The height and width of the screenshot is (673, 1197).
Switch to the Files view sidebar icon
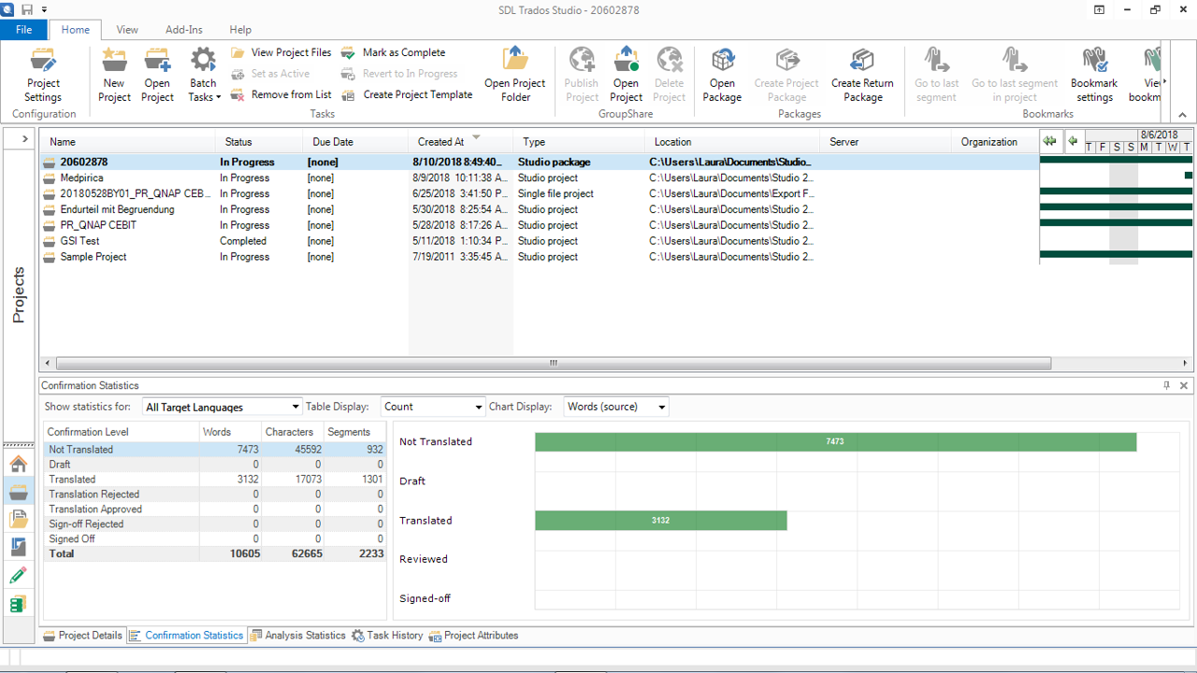click(18, 520)
